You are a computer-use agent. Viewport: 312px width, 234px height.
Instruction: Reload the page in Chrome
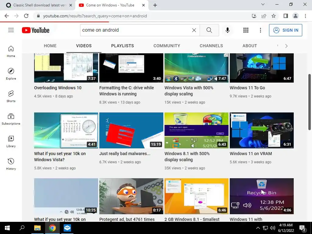click(26, 16)
